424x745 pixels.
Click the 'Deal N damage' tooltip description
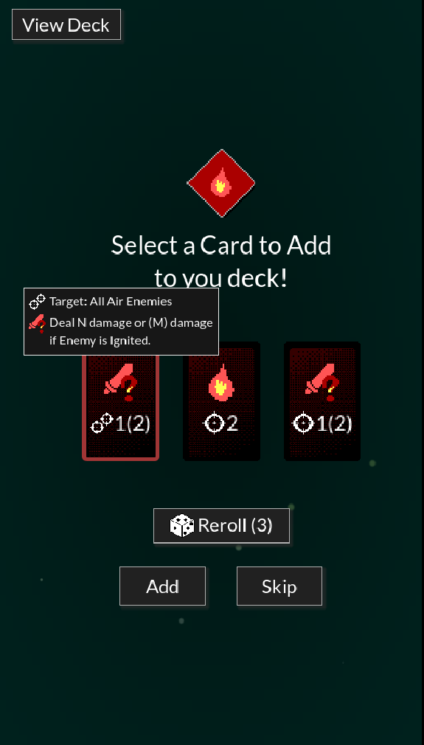(131, 331)
